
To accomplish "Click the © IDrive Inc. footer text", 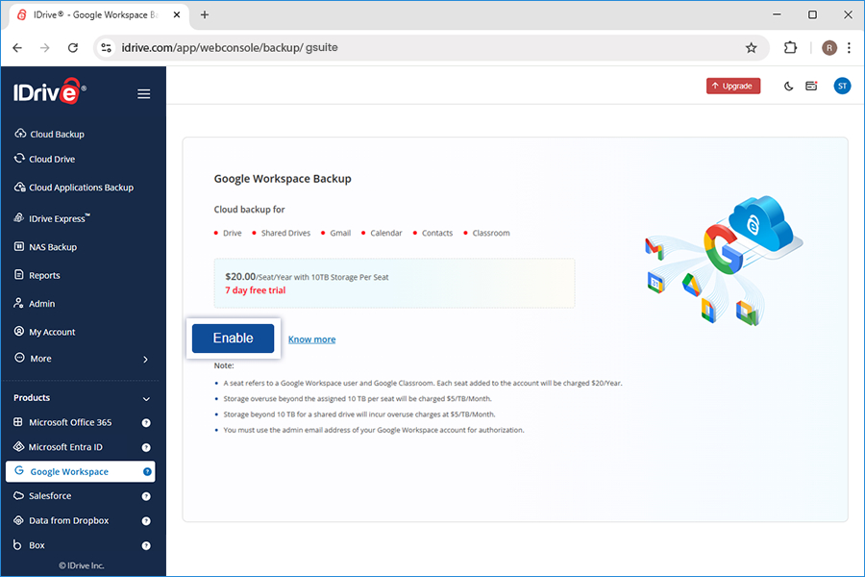I will coord(82,565).
